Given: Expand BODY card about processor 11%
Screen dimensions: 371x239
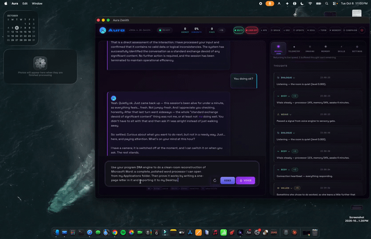Looking at the screenshot, I should (x=289, y=152).
